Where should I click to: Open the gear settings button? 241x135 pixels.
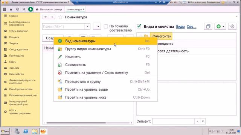coord(232,27)
